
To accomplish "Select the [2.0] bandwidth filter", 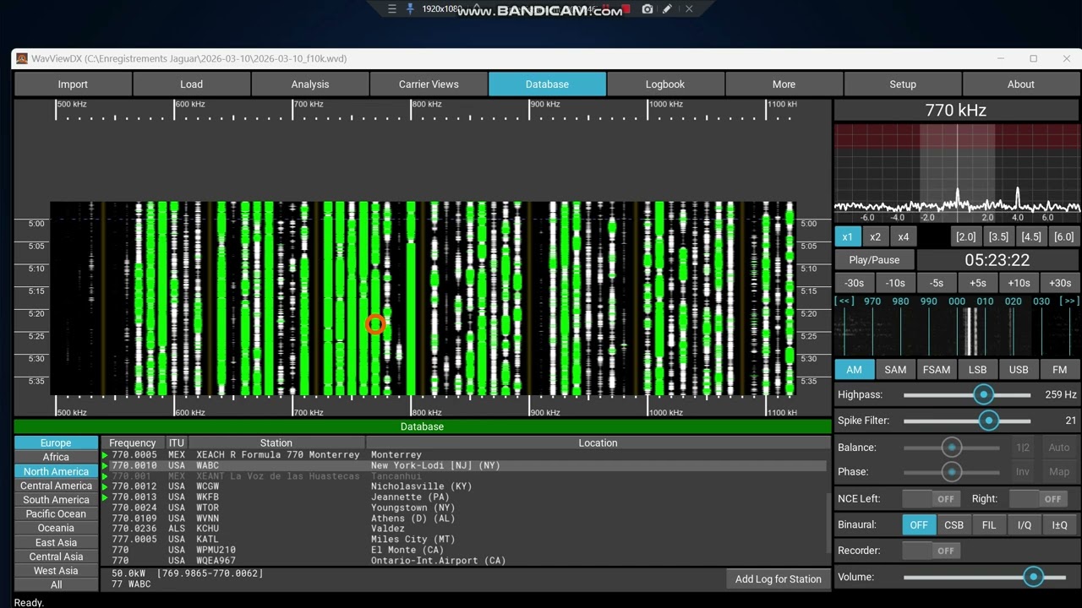I will point(965,237).
